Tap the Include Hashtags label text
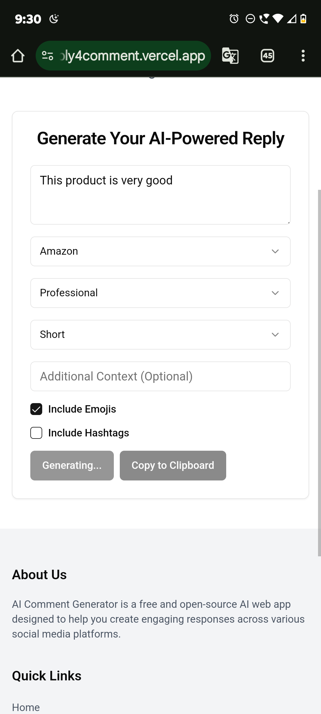 click(89, 433)
